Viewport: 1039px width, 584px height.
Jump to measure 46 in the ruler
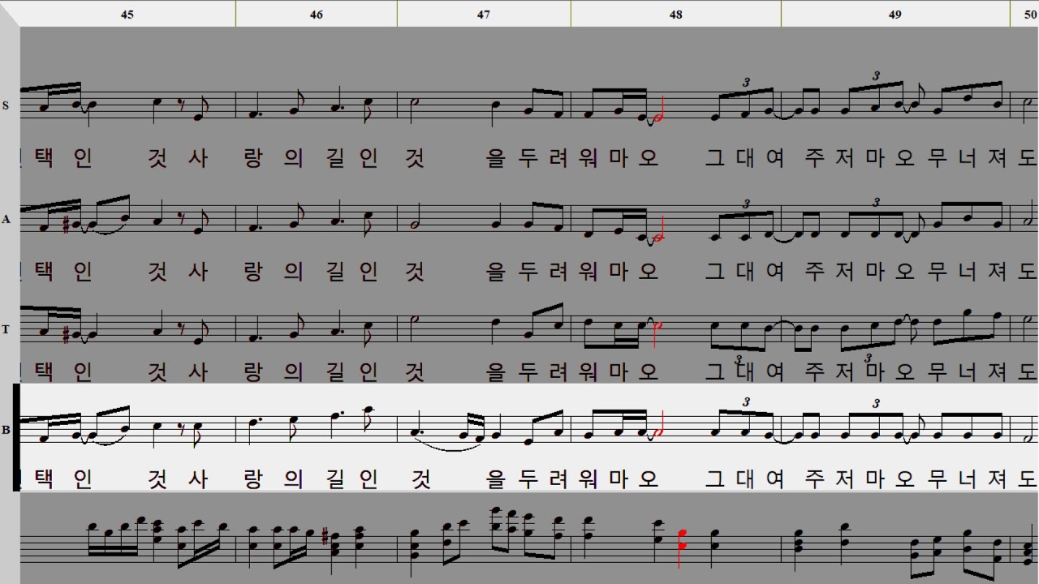(x=317, y=14)
